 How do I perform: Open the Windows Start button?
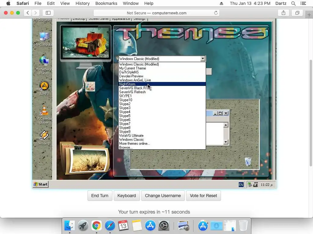point(41,184)
